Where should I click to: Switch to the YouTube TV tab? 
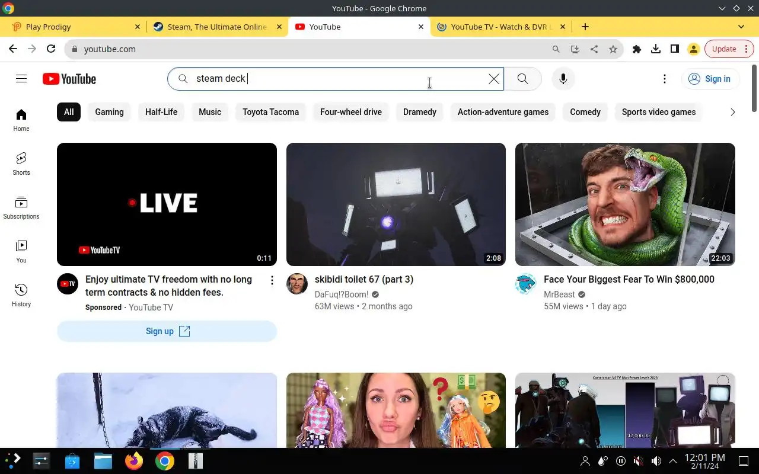501,27
